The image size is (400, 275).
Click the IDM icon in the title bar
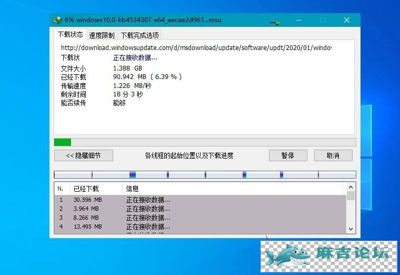point(58,20)
